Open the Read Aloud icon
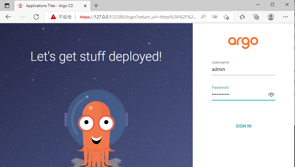295x167 pixels. pos(203,17)
